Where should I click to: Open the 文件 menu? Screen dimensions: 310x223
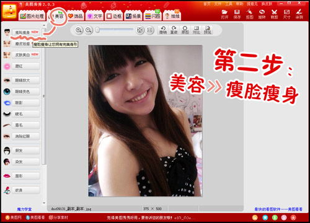tap(218, 4)
